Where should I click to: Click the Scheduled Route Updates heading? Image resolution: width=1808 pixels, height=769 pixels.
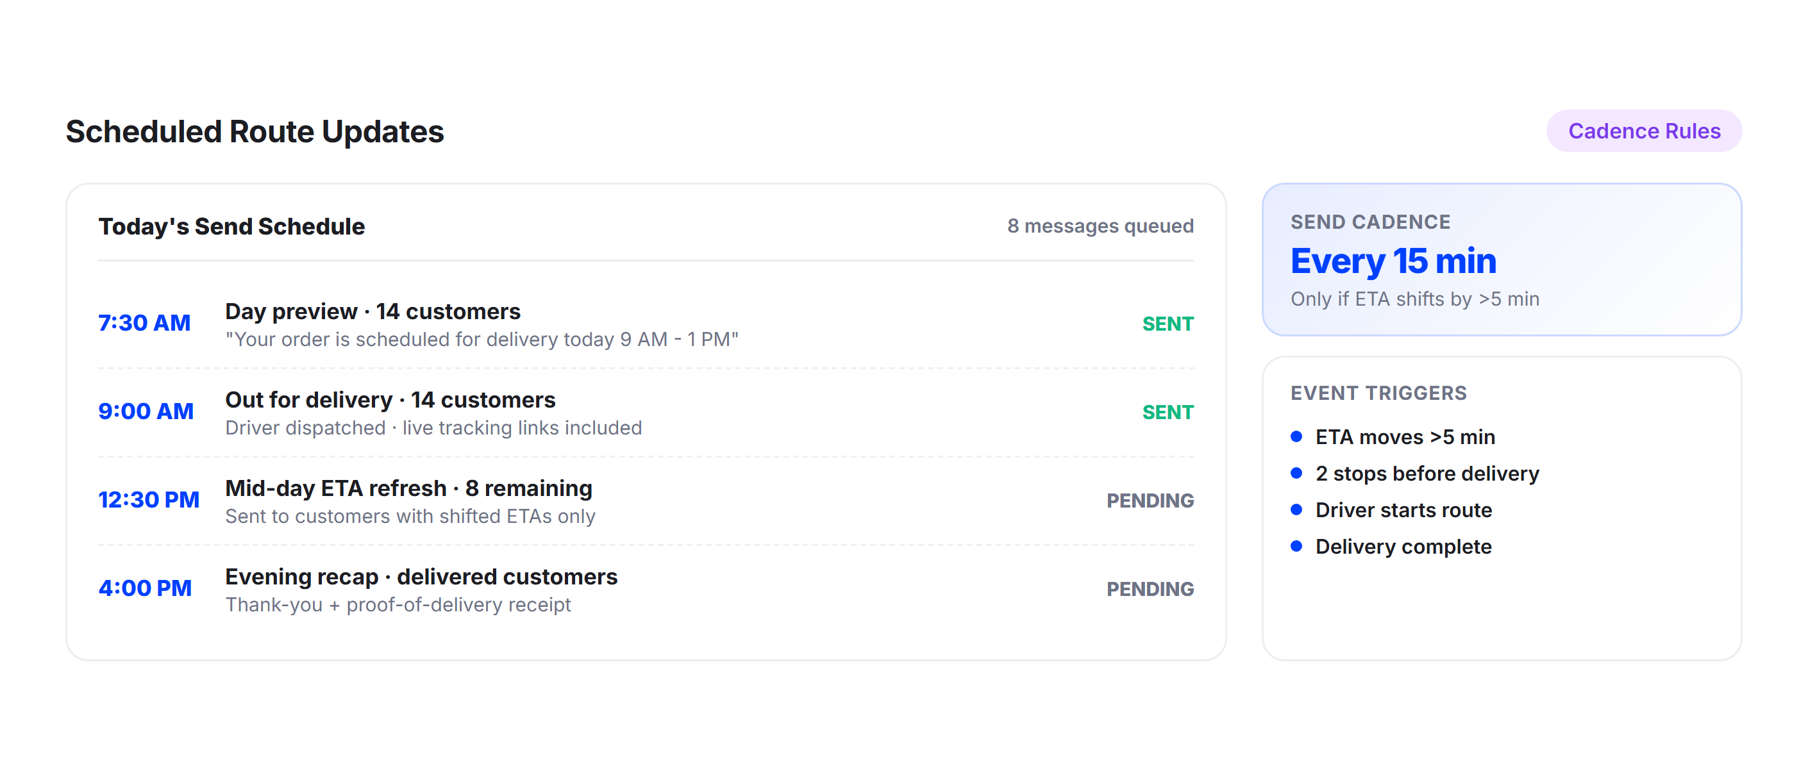click(255, 132)
